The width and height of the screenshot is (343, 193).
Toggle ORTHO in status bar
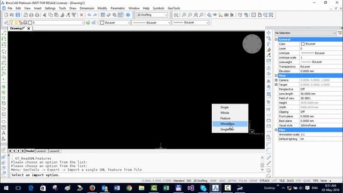point(232,181)
